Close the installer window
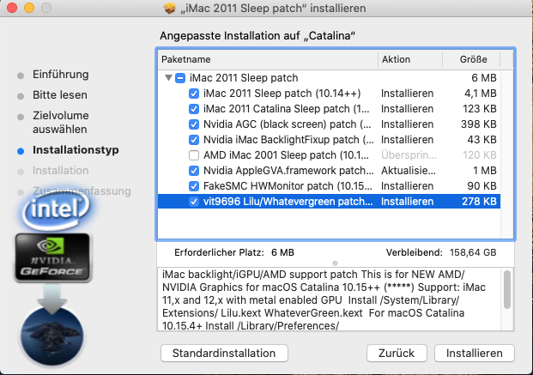This screenshot has height=375, width=533. coord(12,8)
